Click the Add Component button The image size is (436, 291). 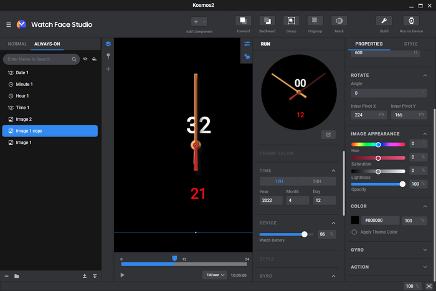(x=196, y=22)
